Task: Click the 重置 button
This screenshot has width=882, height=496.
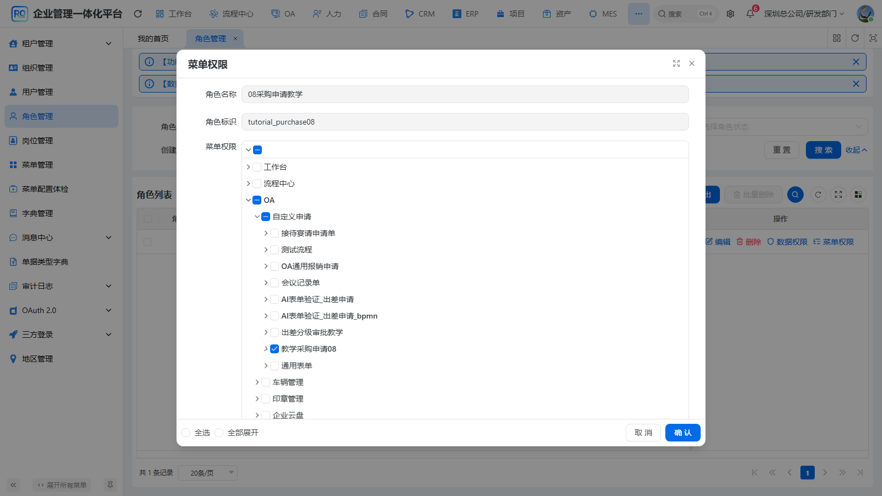Action: click(x=782, y=150)
